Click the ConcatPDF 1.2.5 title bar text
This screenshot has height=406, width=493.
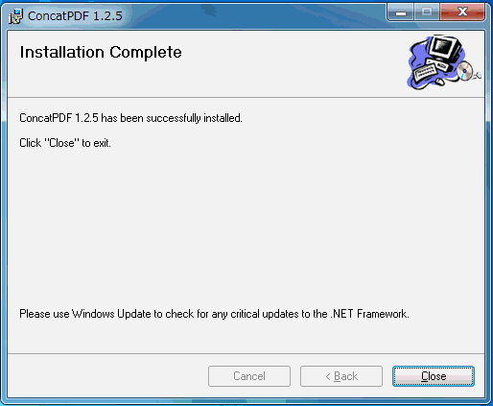pos(75,15)
